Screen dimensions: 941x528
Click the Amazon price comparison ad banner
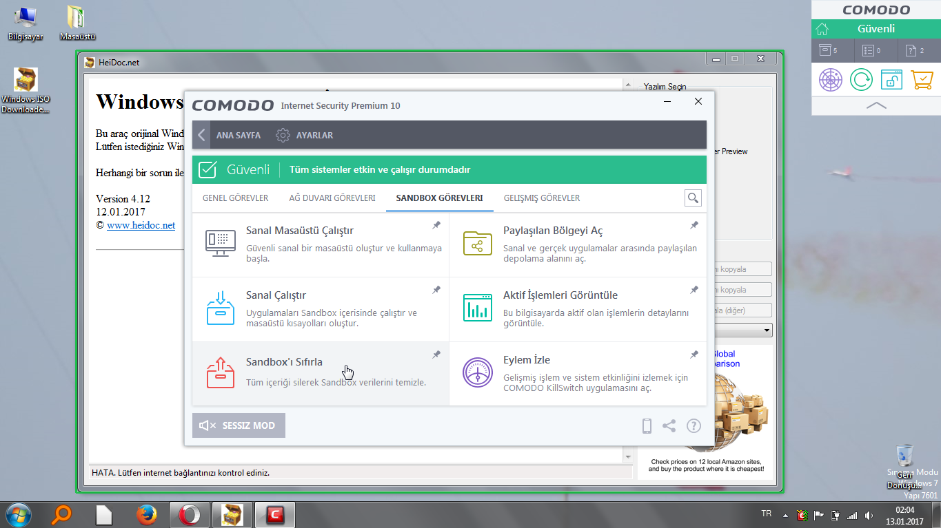point(705,411)
